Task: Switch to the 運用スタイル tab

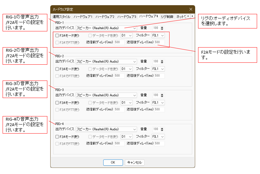Action: click(x=62, y=17)
